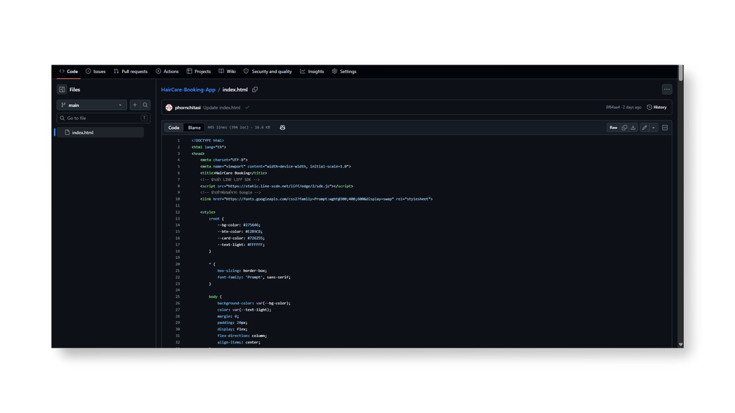The height and width of the screenshot is (413, 735).
Task: Expand more edit options dropdown arrow
Action: click(653, 128)
